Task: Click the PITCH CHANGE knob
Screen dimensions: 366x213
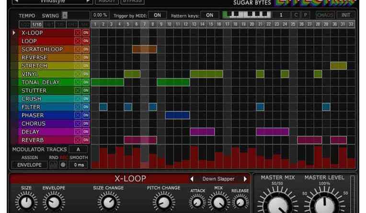Action: click(x=163, y=202)
